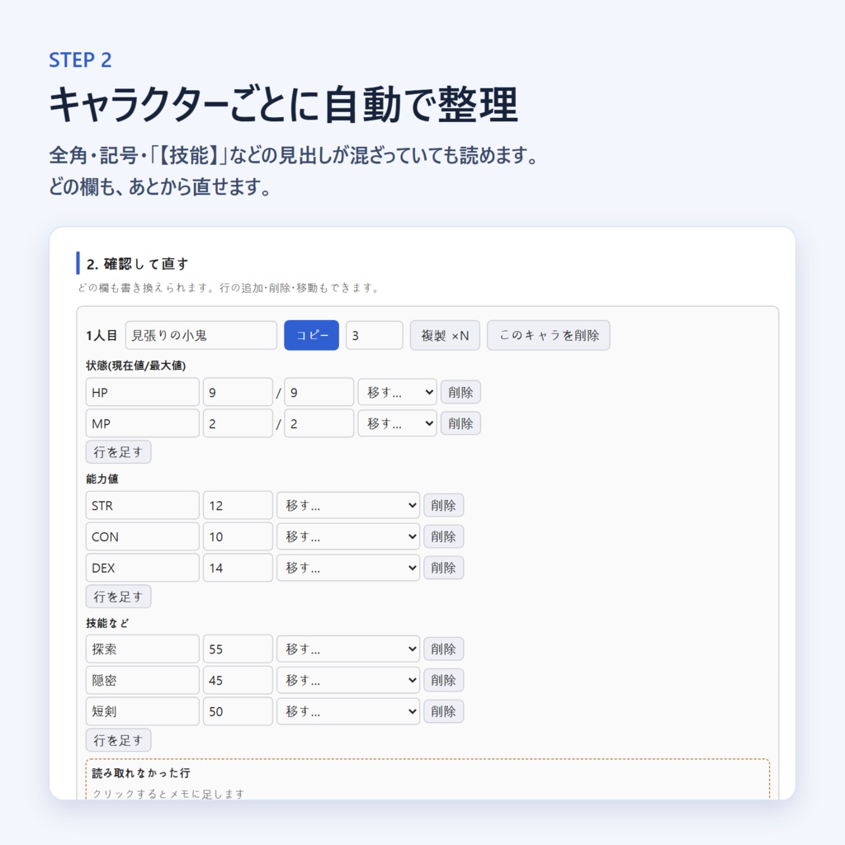Click the HP label input field

(142, 392)
